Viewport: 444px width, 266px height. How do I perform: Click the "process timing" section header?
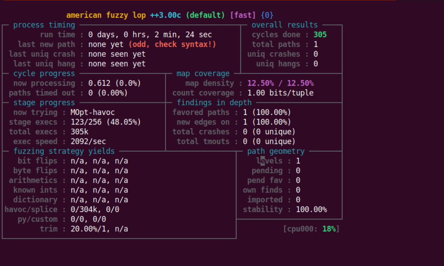click(x=44, y=25)
